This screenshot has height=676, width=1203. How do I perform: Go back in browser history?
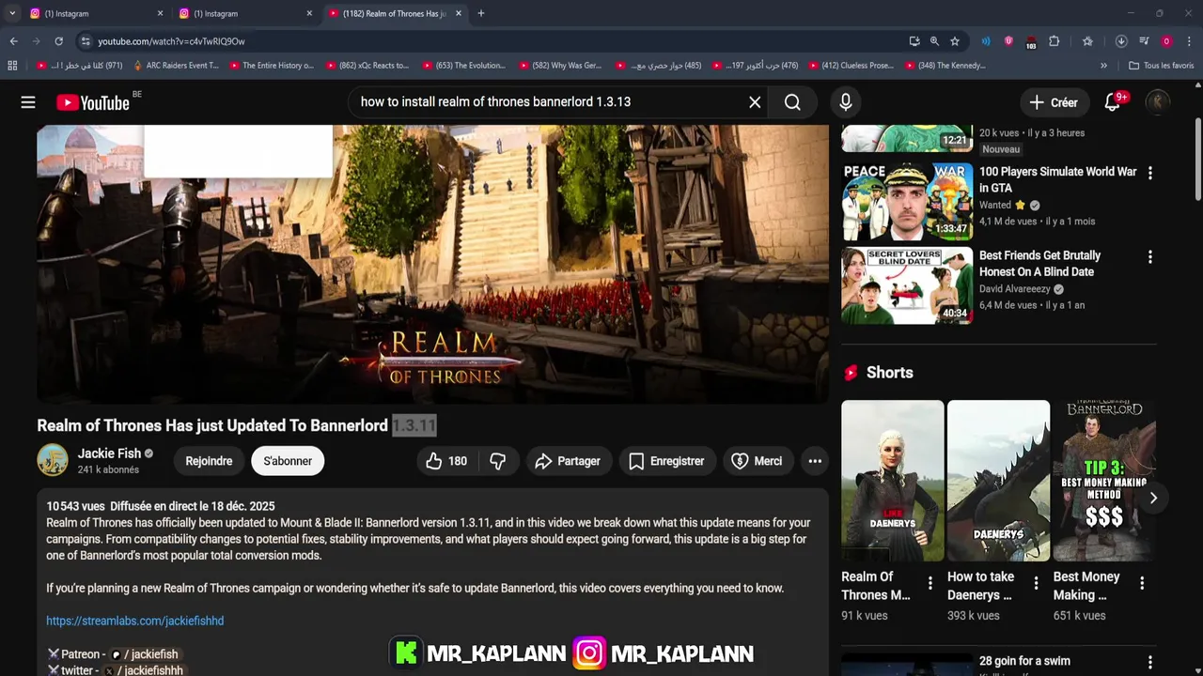(x=13, y=41)
